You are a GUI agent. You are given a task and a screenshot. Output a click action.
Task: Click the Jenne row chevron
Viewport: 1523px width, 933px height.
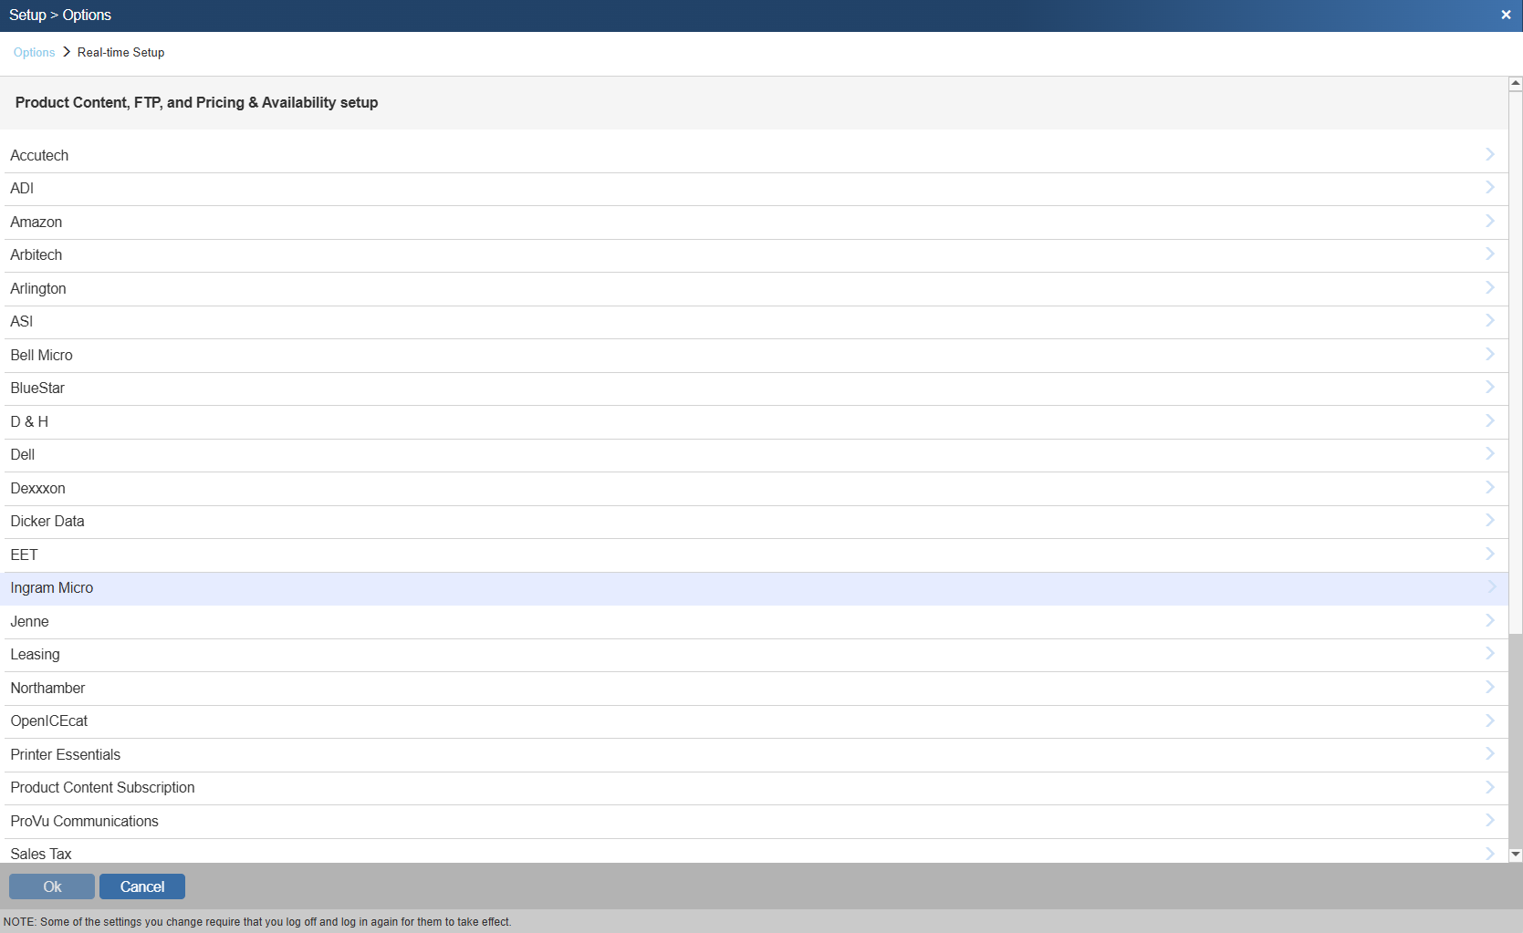pos(1489,620)
